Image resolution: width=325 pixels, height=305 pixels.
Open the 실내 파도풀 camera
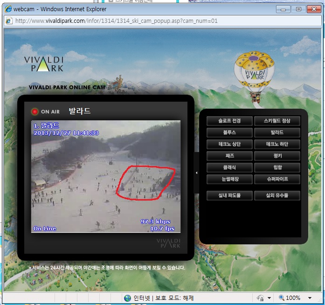coord(229,195)
